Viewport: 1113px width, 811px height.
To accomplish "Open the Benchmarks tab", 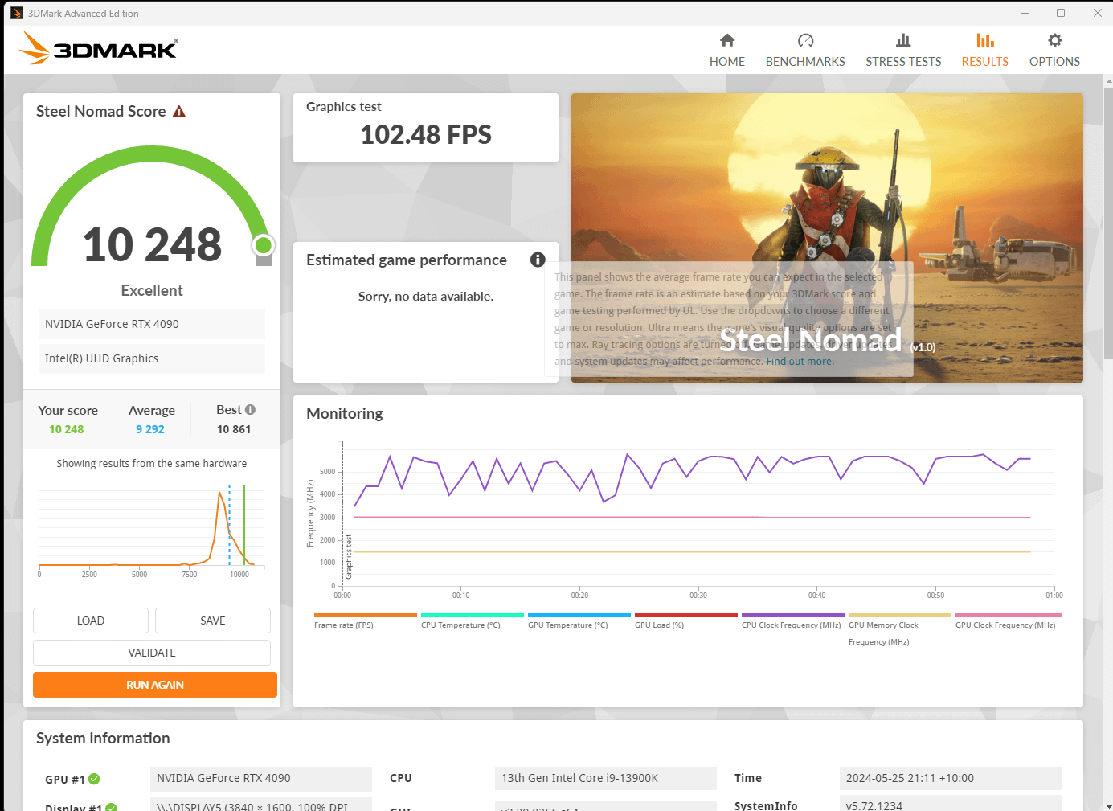I will tap(805, 51).
